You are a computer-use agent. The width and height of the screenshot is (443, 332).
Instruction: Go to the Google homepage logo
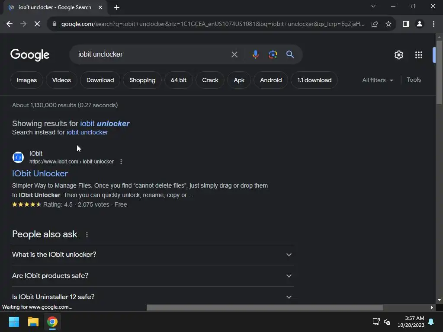(30, 55)
